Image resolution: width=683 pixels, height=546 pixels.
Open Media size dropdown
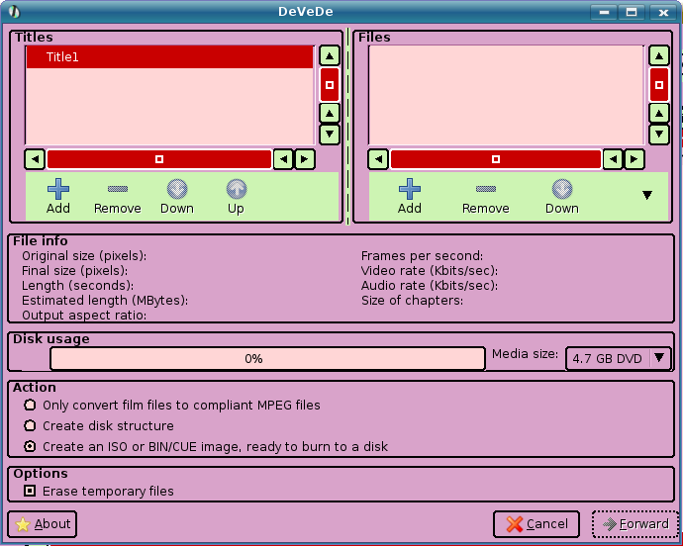(619, 358)
